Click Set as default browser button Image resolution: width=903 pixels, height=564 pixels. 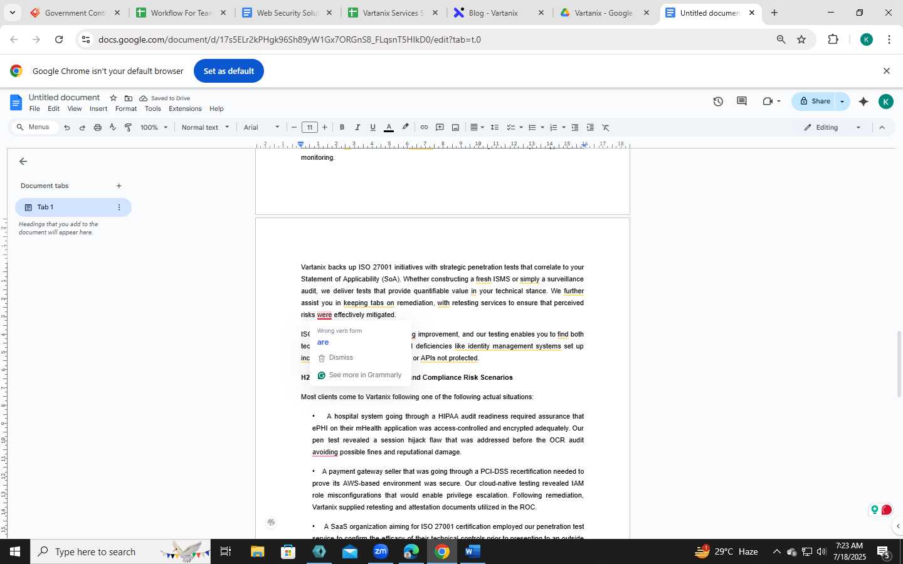tap(229, 71)
